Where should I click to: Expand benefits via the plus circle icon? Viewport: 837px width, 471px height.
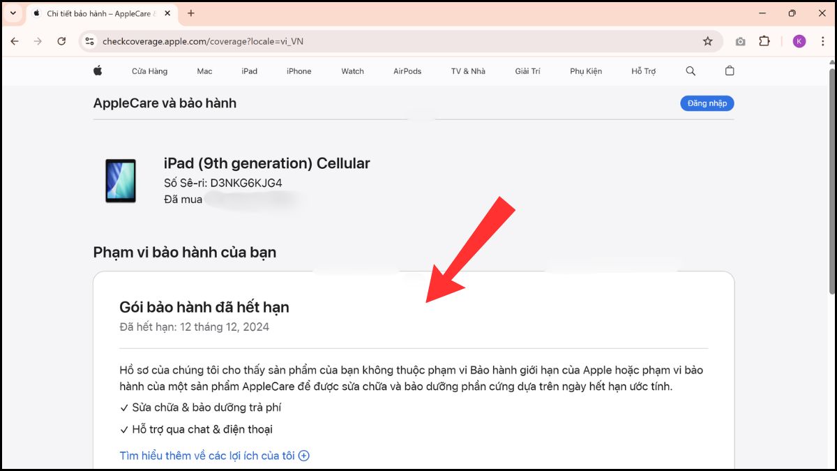pyautogui.click(x=303, y=455)
